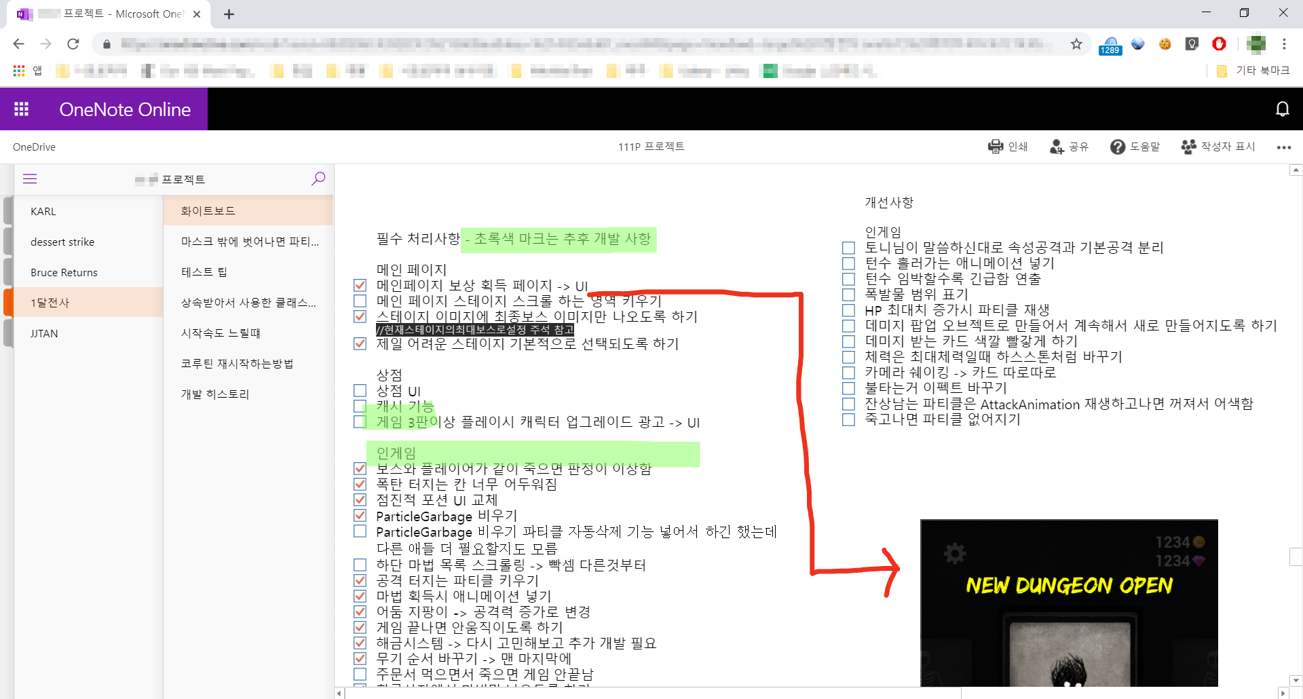The image size is (1303, 699).
Task: Toggle show authors (작성자 표시)
Action: pyautogui.click(x=1217, y=147)
